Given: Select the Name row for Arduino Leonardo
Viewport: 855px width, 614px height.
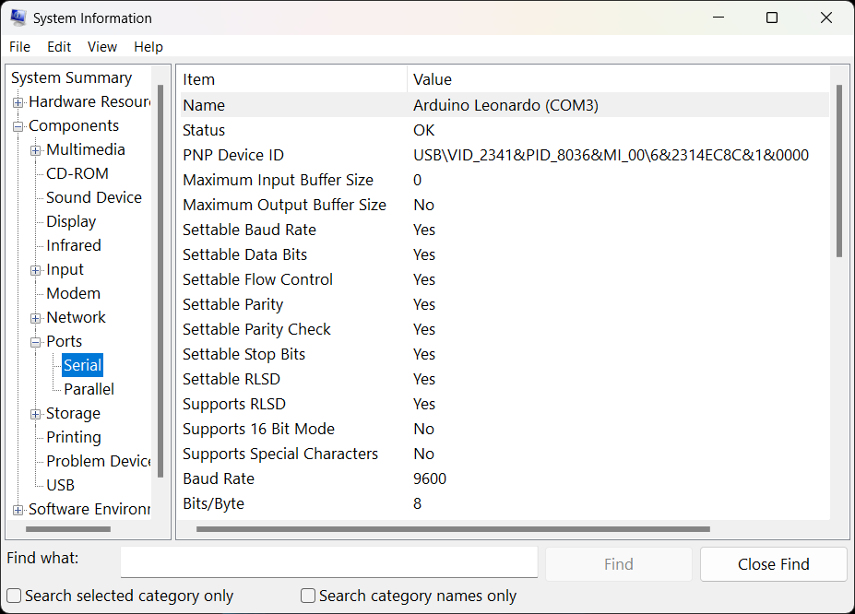Looking at the screenshot, I should pyautogui.click(x=505, y=105).
